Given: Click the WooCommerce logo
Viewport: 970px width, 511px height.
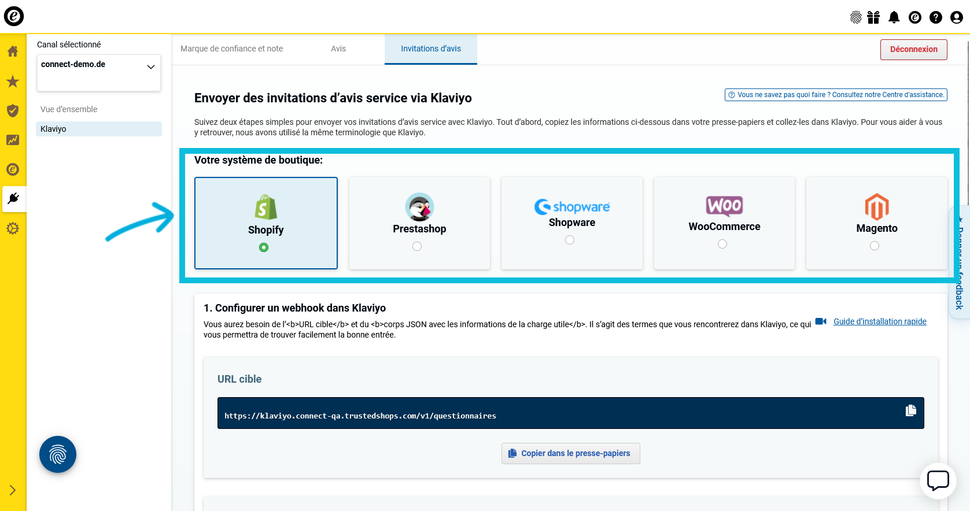Looking at the screenshot, I should point(724,206).
